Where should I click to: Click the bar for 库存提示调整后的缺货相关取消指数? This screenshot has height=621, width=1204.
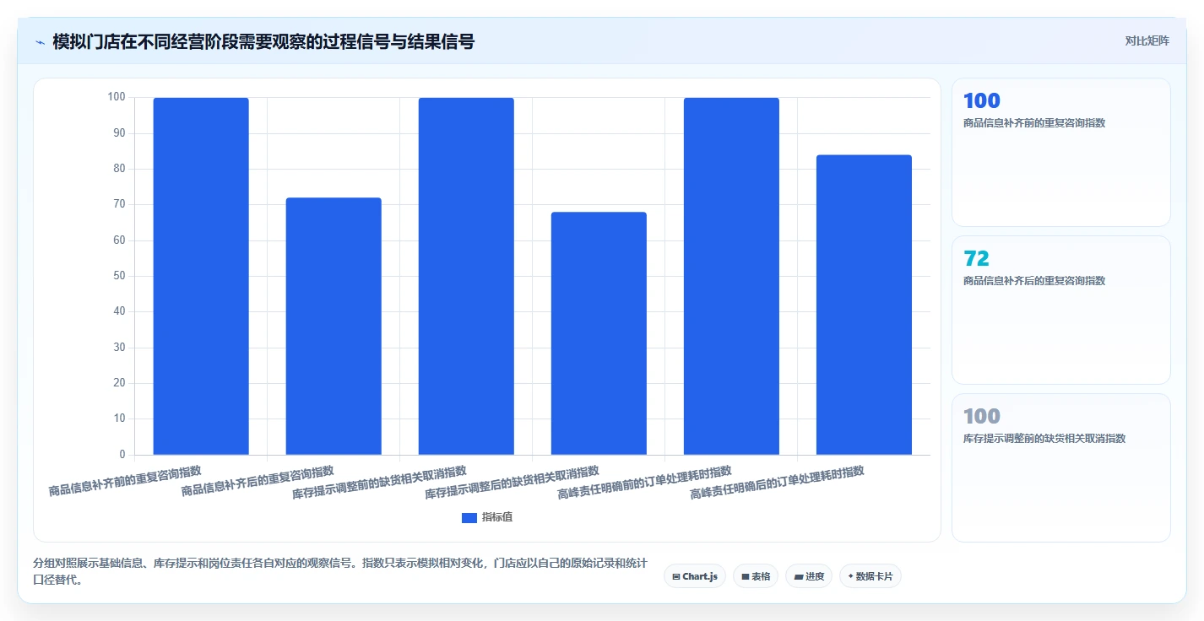point(599,333)
